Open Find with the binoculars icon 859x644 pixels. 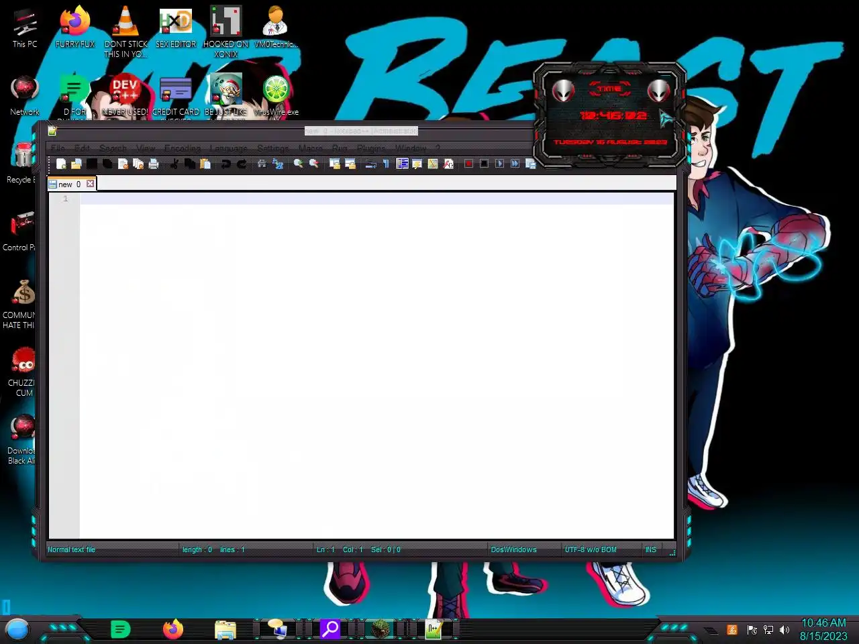[x=262, y=164]
